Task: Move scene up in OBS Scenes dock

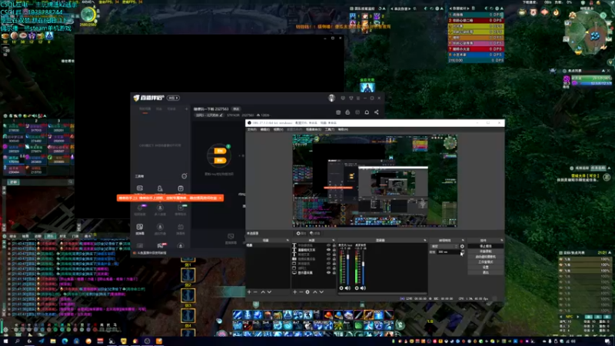Action: point(263,292)
